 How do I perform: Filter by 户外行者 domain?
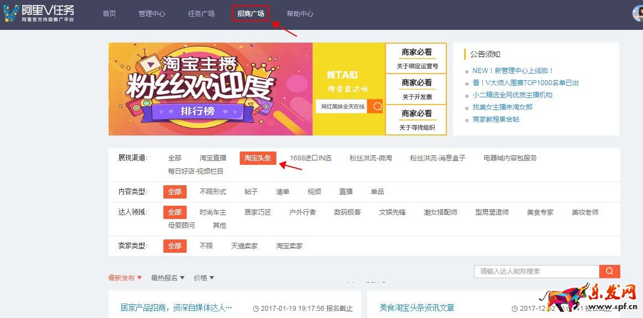click(302, 212)
